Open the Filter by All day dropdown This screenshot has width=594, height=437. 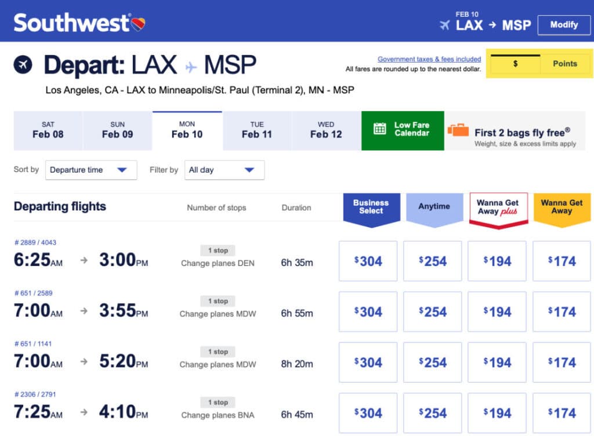pyautogui.click(x=224, y=170)
